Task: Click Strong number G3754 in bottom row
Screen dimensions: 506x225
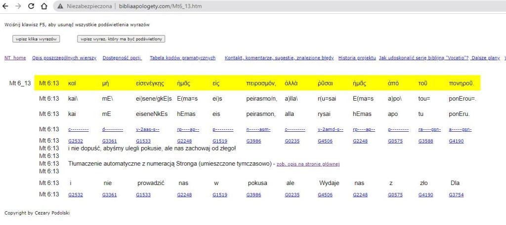Action: point(457,195)
